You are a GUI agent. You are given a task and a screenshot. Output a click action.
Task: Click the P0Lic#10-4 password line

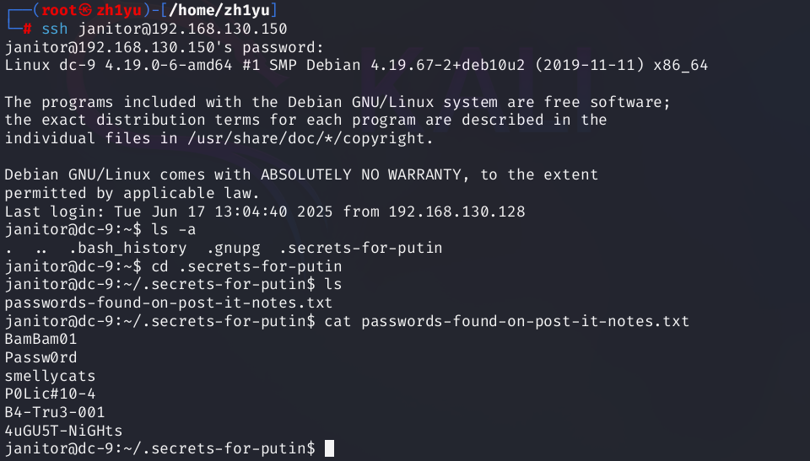50,394
